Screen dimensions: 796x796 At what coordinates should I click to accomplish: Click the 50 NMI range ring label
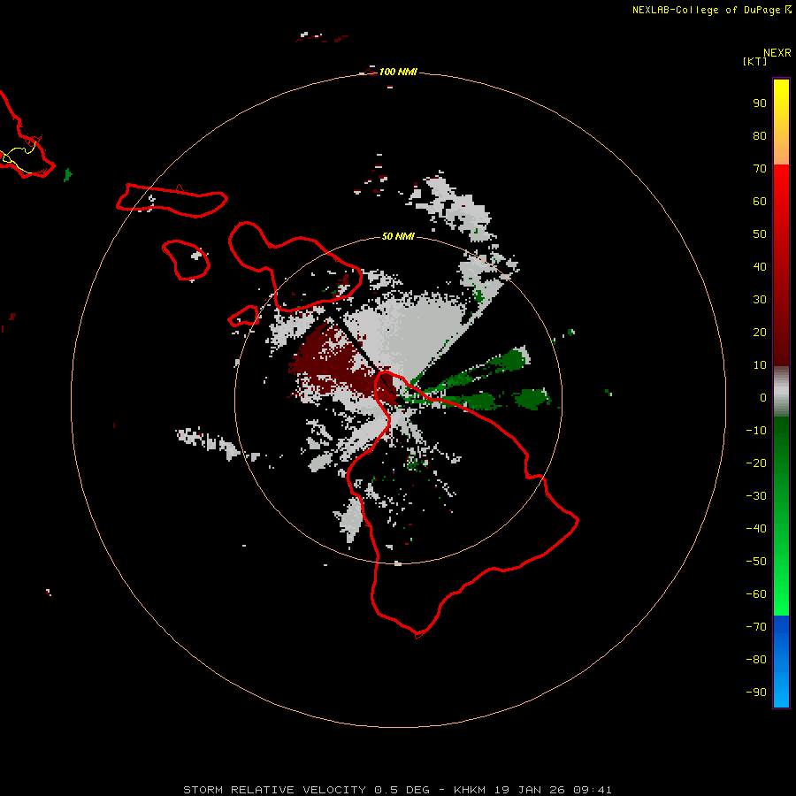coord(398,236)
